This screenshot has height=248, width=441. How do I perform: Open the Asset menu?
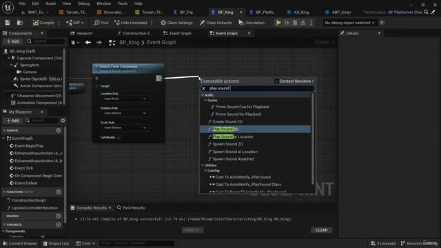pos(50,3)
